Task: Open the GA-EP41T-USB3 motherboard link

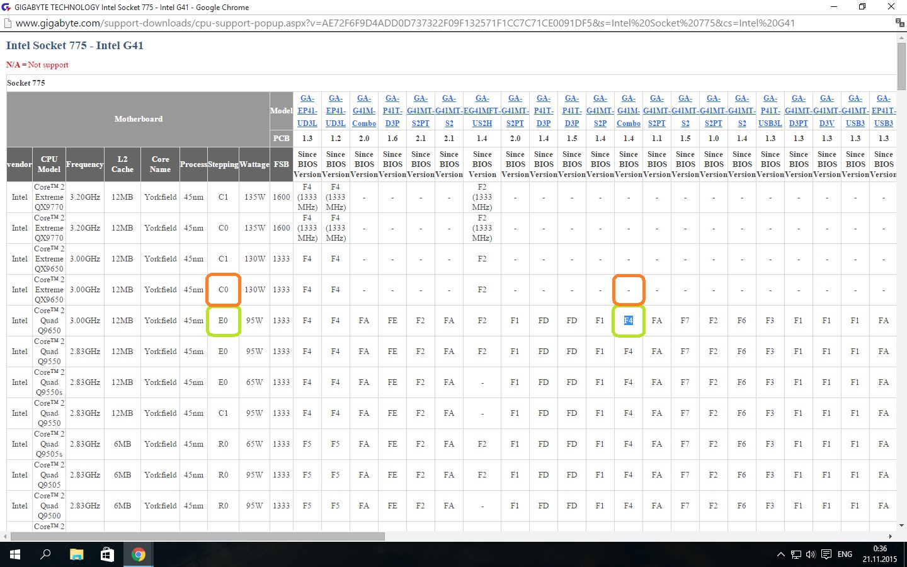Action: pos(884,111)
